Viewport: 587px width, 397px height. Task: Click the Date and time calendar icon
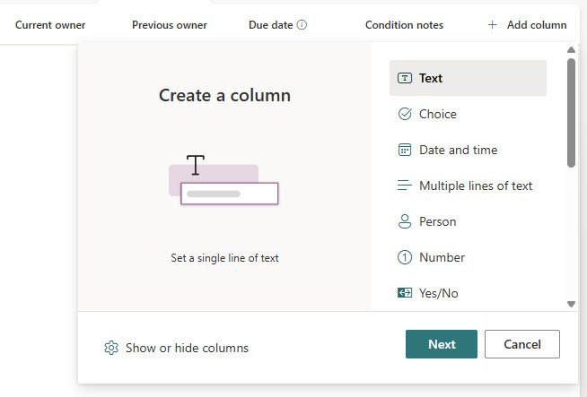click(x=404, y=150)
